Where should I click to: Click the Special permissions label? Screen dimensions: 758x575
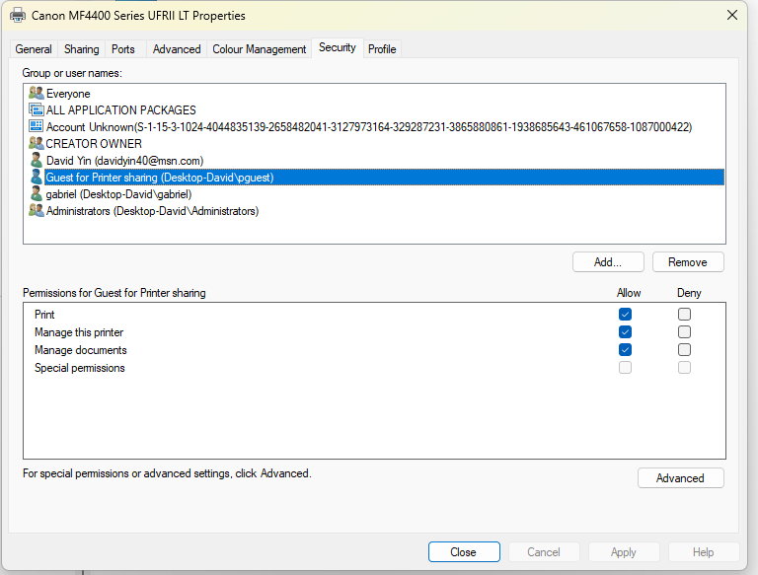pyautogui.click(x=80, y=368)
